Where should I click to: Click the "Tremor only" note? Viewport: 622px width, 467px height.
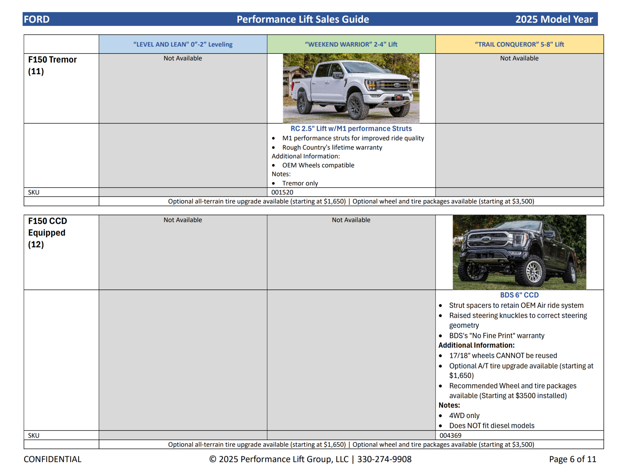pyautogui.click(x=300, y=183)
